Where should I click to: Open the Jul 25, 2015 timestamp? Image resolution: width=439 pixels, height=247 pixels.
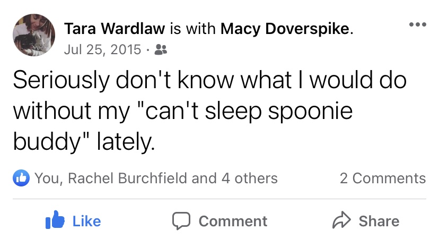(102, 50)
